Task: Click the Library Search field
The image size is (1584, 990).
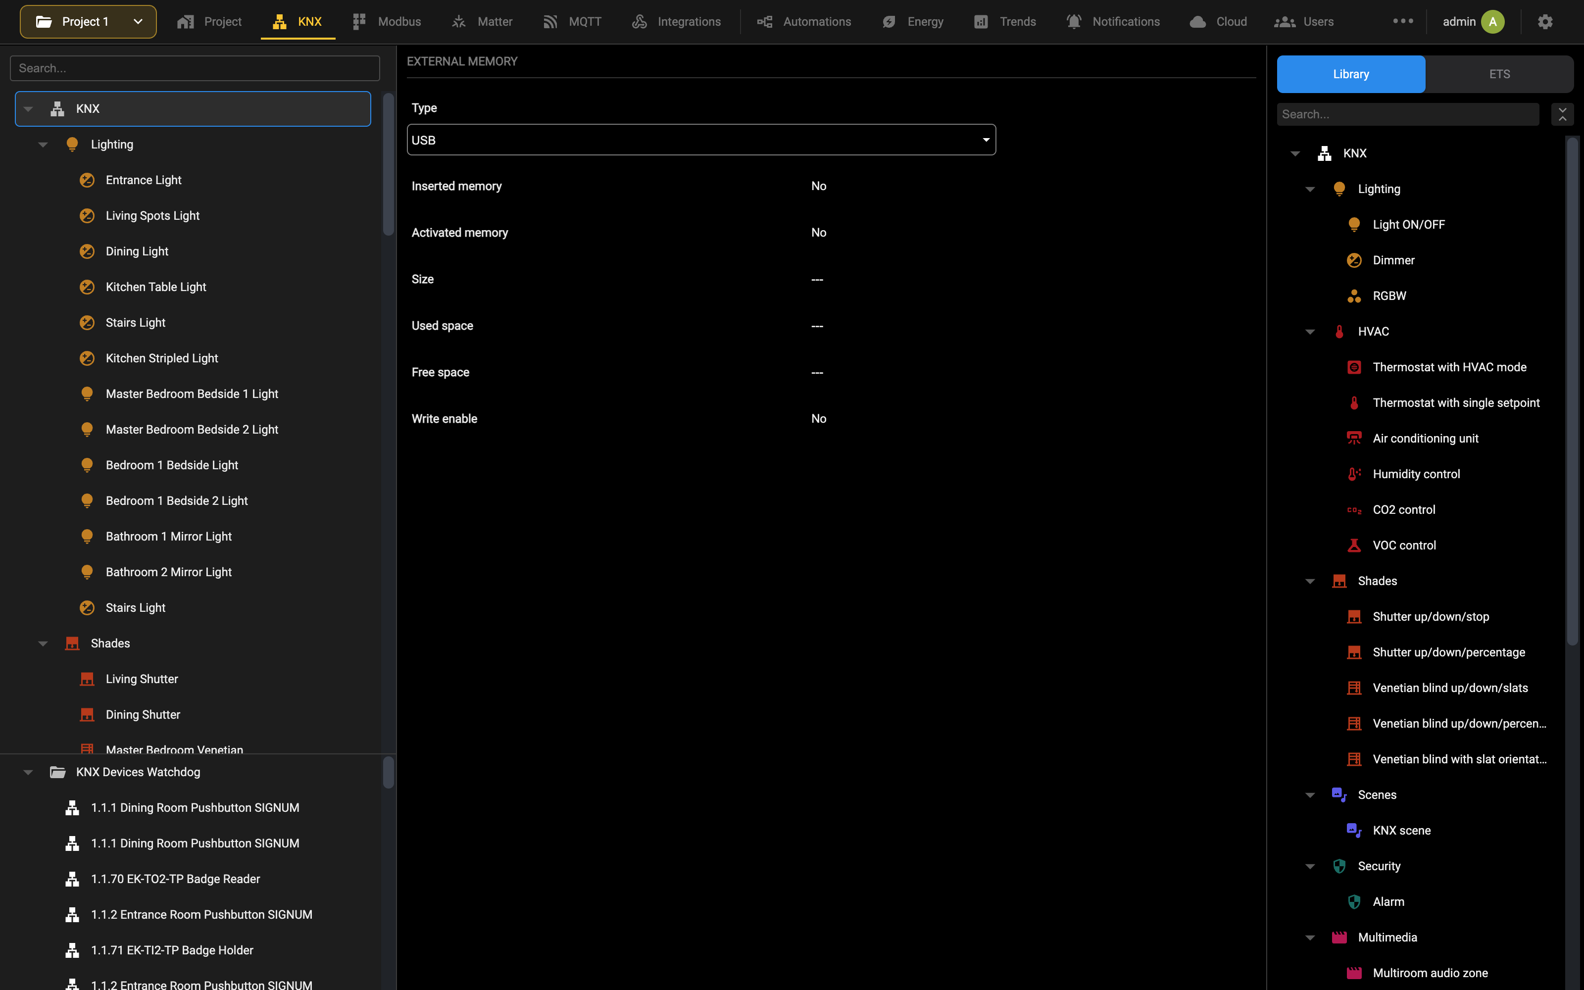Action: (1407, 114)
